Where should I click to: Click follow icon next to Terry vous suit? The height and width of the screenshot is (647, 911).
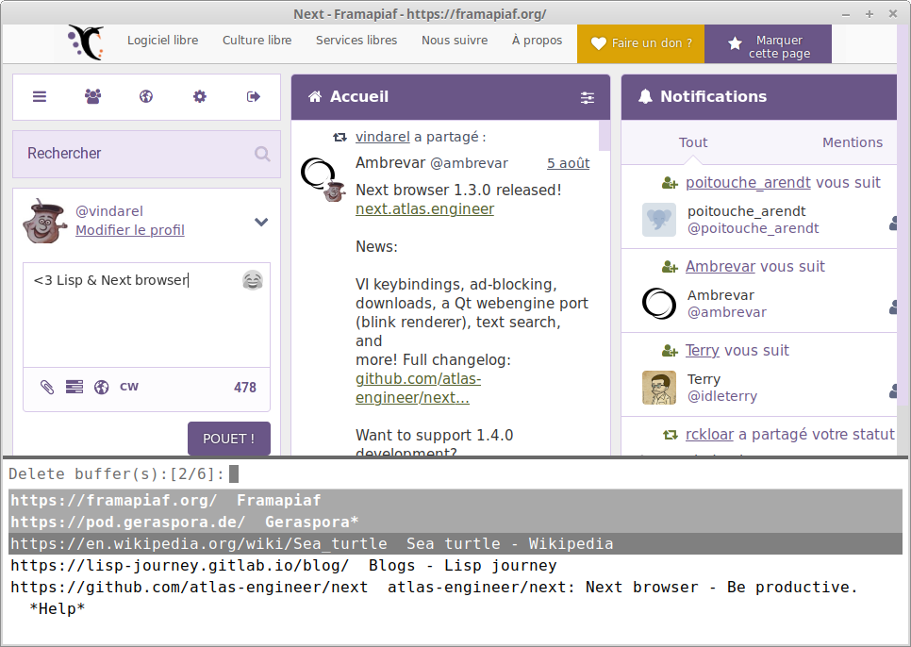click(x=670, y=352)
